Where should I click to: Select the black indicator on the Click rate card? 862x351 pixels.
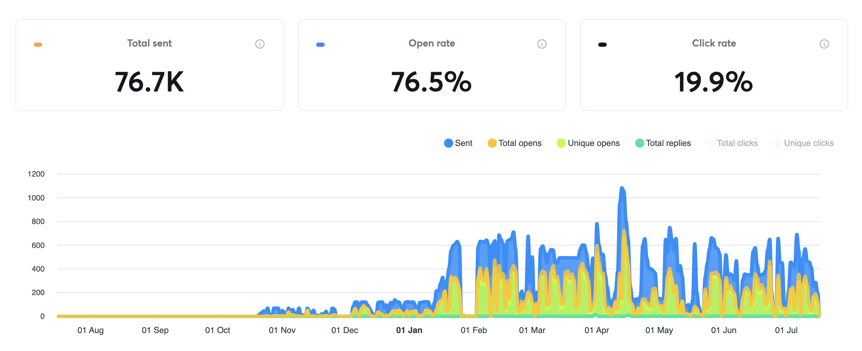tap(602, 44)
